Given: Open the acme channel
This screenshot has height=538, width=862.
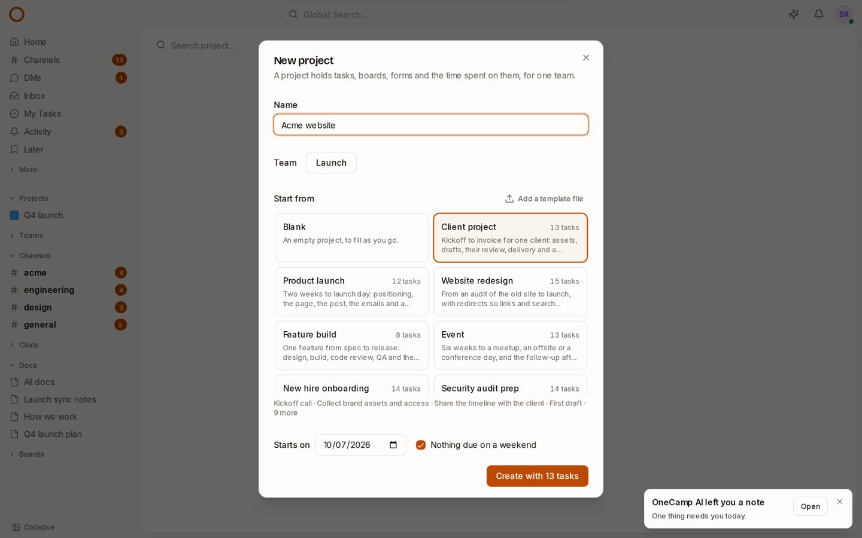Looking at the screenshot, I should click(68, 273).
